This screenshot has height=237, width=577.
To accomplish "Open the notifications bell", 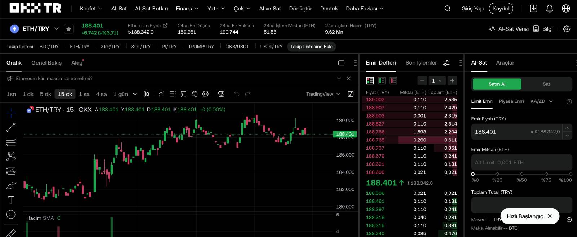I will 550,8.
